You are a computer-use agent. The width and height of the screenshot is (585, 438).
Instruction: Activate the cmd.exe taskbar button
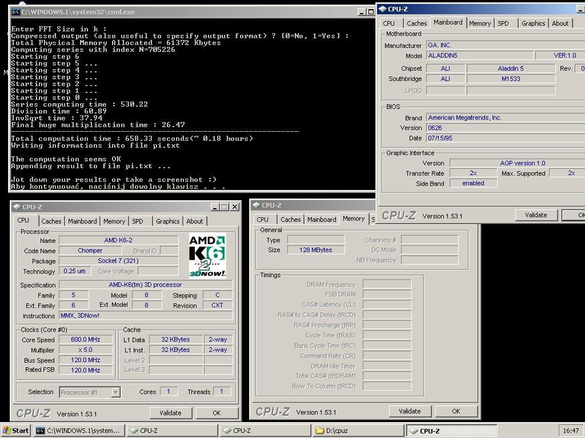click(79, 431)
